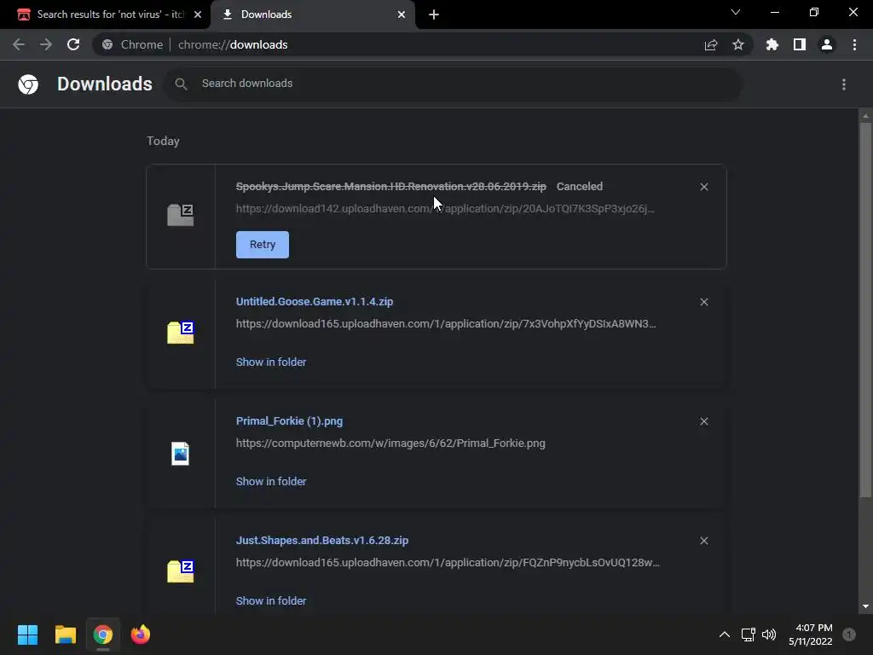Open Primal_Forkie (1).png file link
Viewport: 873px width, 655px height.
click(290, 421)
